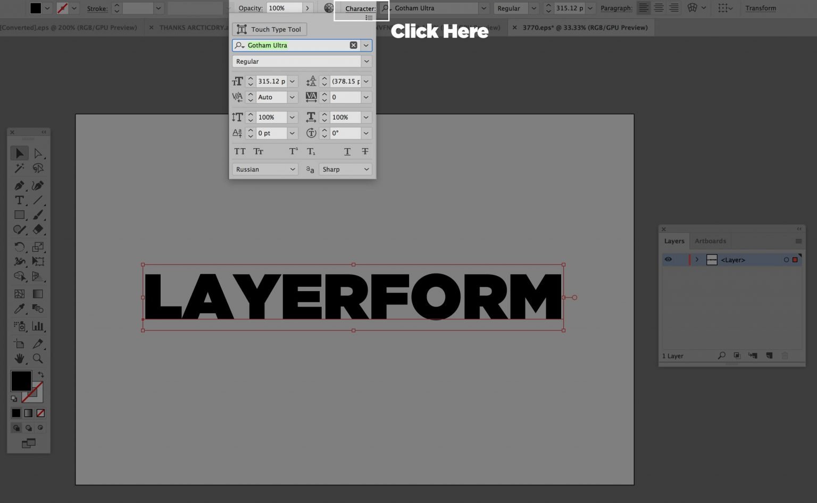Toggle All Caps in Character panel

click(x=240, y=151)
